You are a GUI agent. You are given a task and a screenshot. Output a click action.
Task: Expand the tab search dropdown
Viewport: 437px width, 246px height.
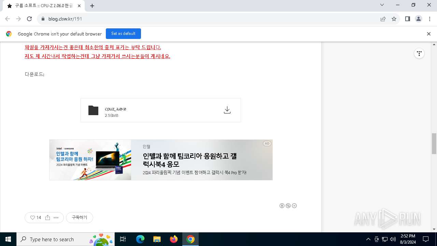click(x=382, y=5)
